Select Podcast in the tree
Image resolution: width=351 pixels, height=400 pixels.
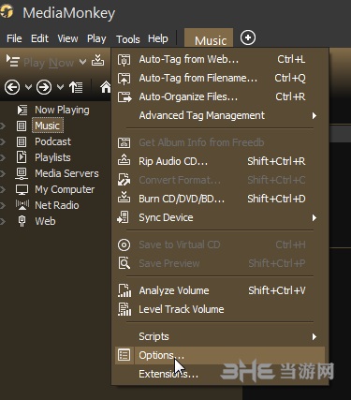52,141
